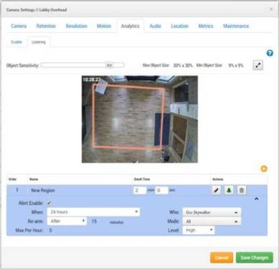The image size is (279, 269).
Task: Switch to the Maintenance tab
Action: (236, 26)
